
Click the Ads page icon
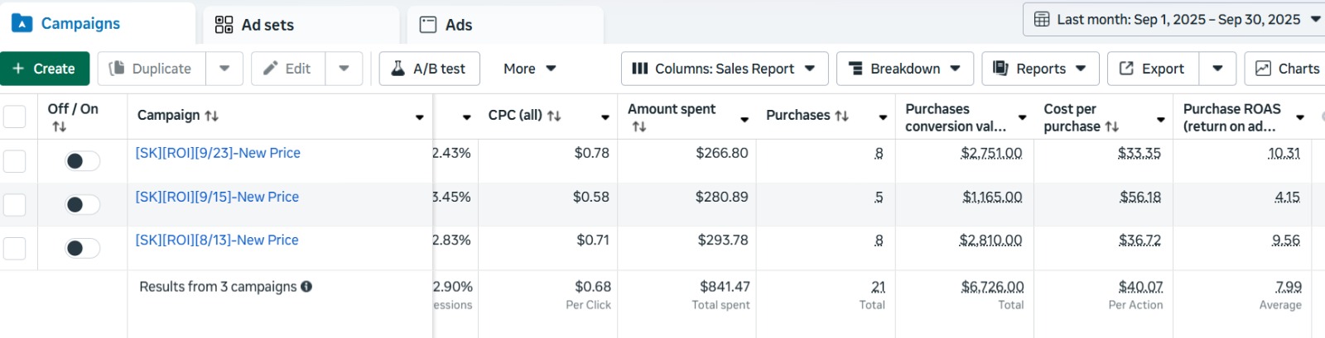[428, 25]
